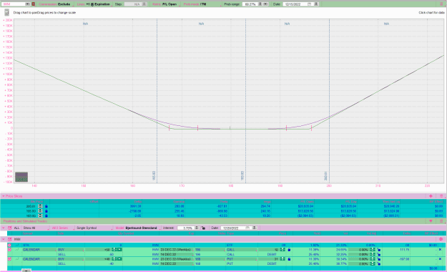447x272 pixels.
Task: Open the Model Bjerksund-Stensland dropdown
Action: point(137,228)
